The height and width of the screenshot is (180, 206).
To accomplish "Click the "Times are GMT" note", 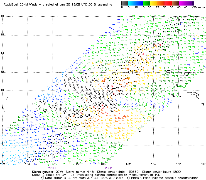I will click(x=57, y=175).
